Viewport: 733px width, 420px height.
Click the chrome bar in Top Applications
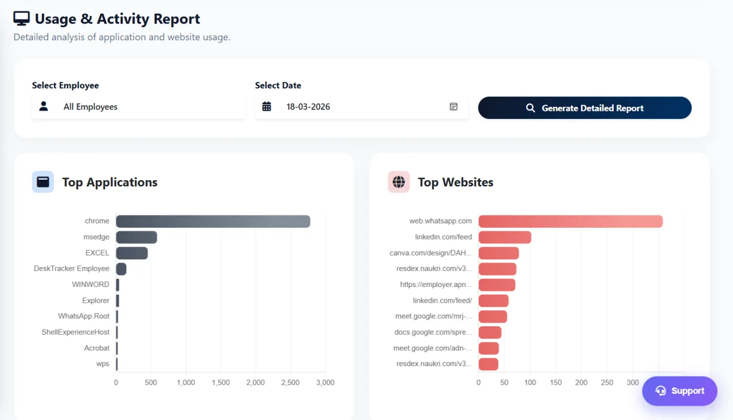(x=213, y=221)
